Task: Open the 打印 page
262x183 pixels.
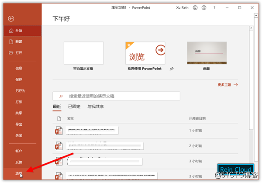Action: [x=22, y=102]
